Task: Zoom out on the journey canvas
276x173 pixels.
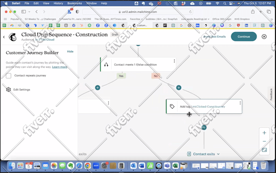Action: pos(264,141)
